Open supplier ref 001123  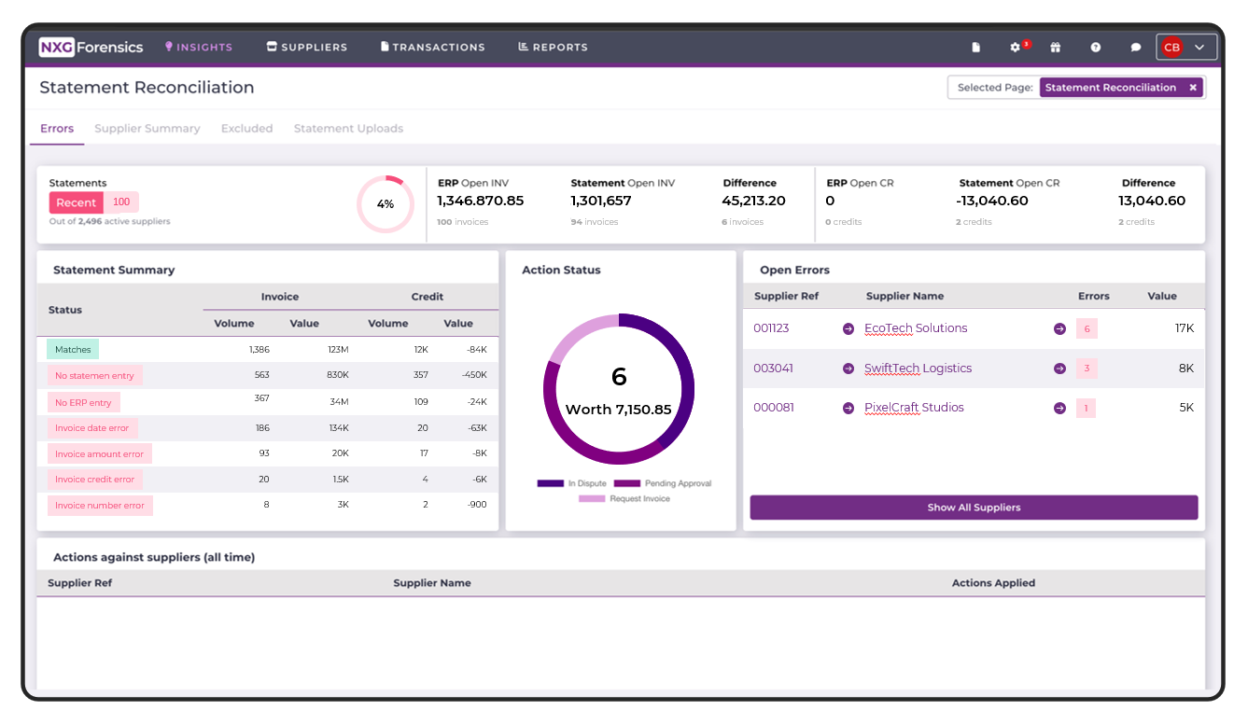click(x=771, y=328)
